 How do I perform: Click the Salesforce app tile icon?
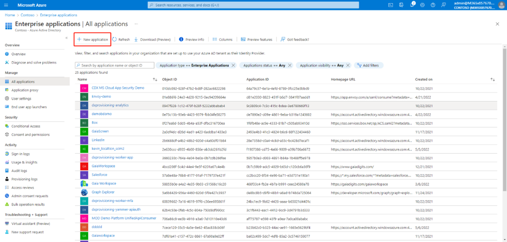click(84, 175)
